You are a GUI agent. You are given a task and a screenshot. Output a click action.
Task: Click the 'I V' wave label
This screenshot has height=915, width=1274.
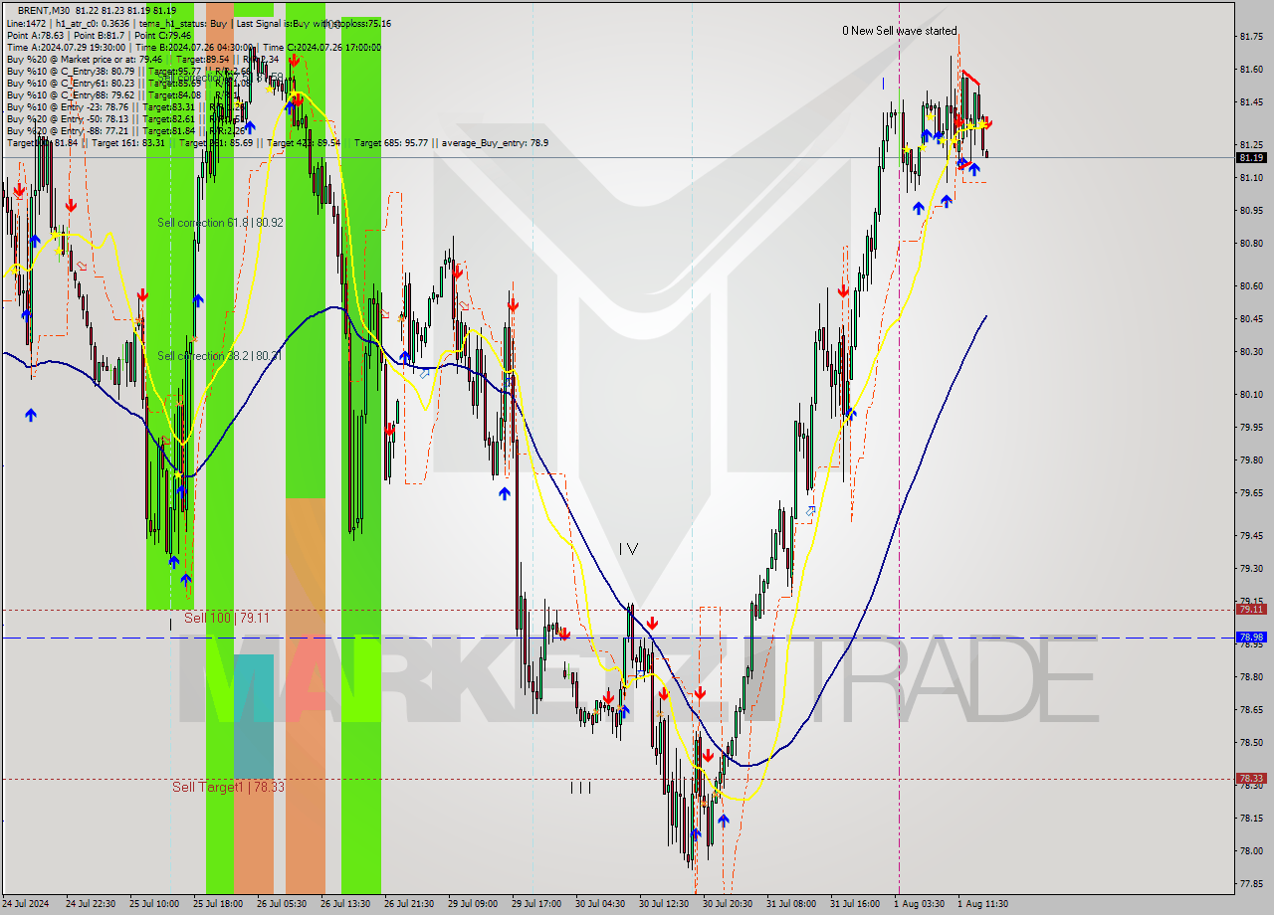(628, 548)
